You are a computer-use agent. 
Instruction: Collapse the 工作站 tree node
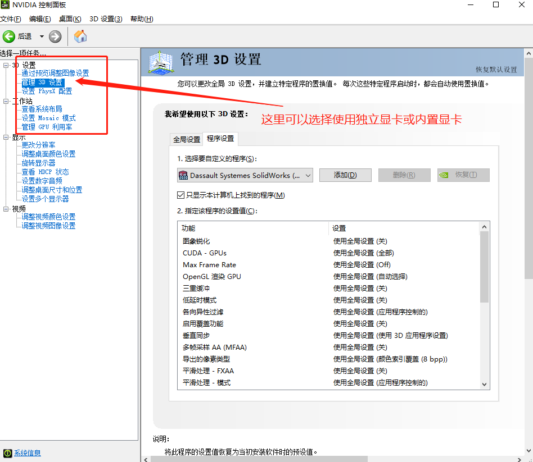click(x=6, y=101)
